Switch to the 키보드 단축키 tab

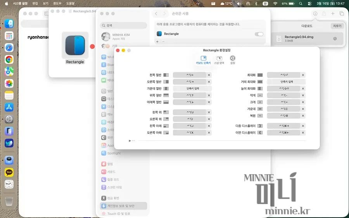click(203, 60)
